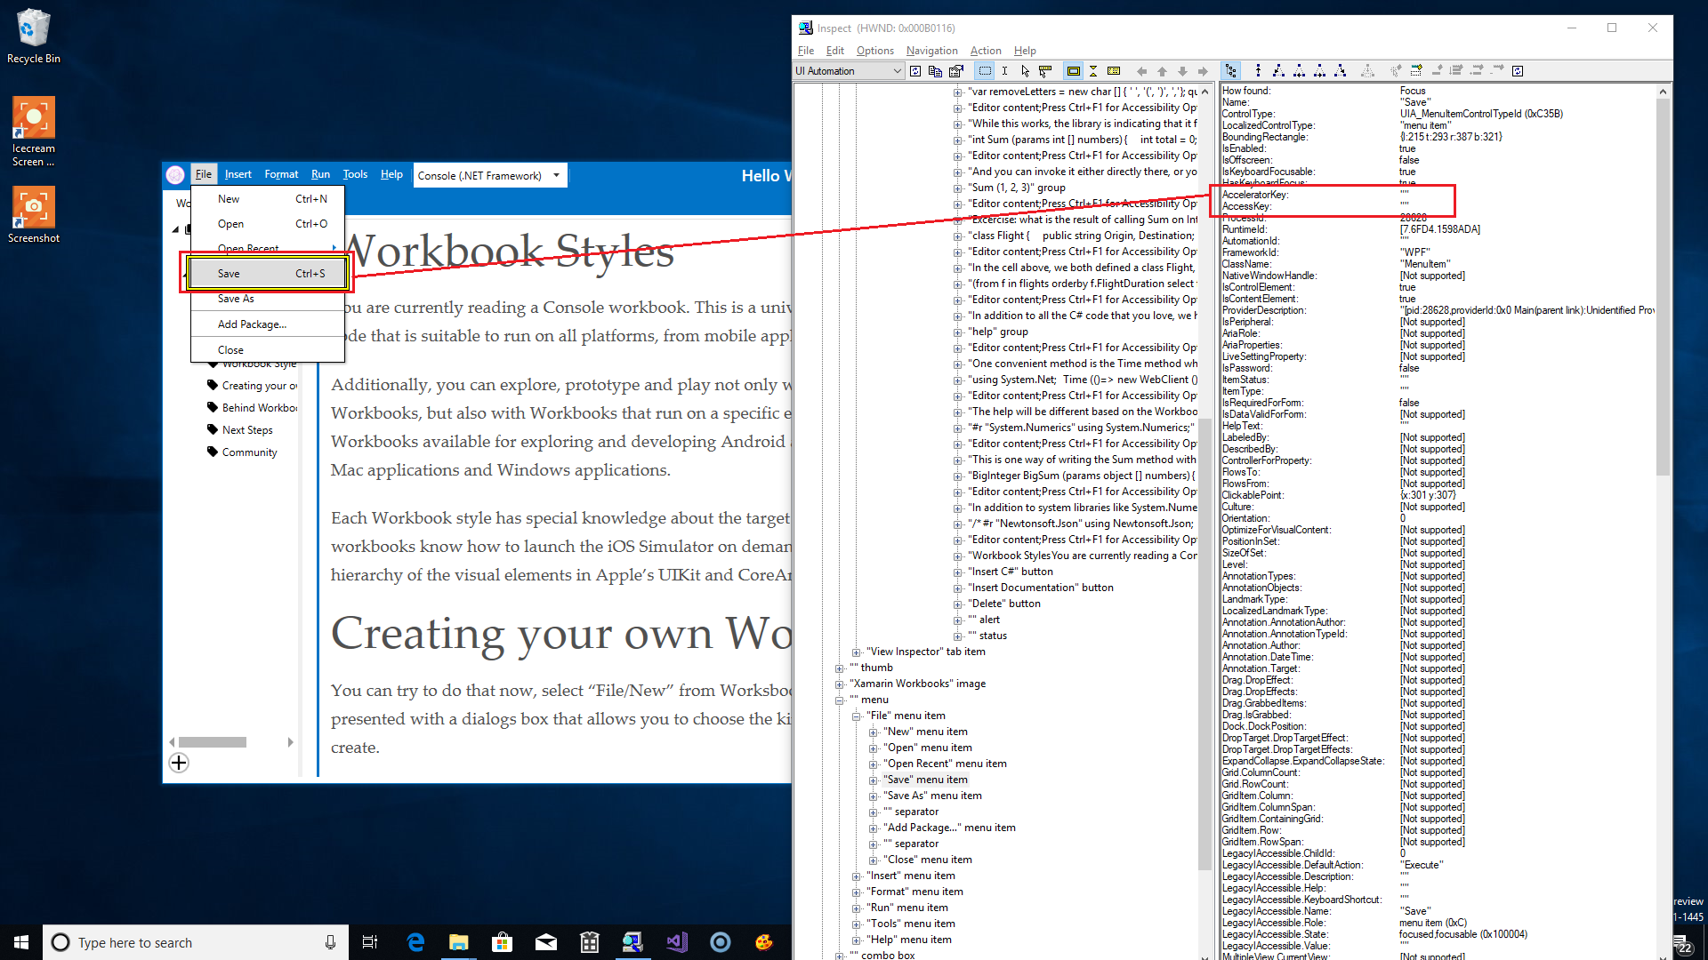Image resolution: width=1708 pixels, height=960 pixels.
Task: Click Add Package... in the File menu
Action: click(252, 324)
